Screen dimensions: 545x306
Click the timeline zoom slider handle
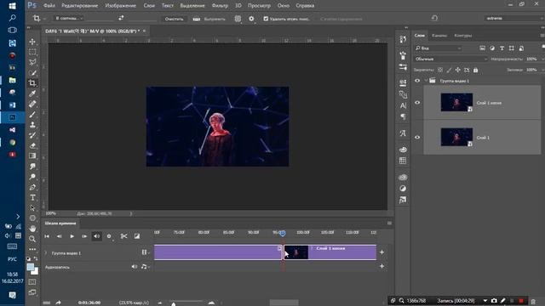click(174, 303)
